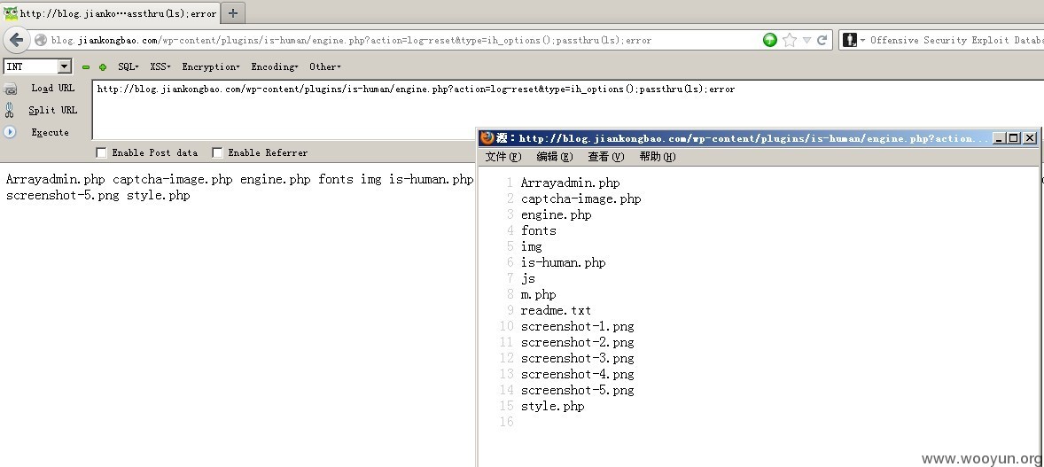Image resolution: width=1044 pixels, height=467 pixels.
Task: Click engine.php line in source window
Action: point(556,214)
